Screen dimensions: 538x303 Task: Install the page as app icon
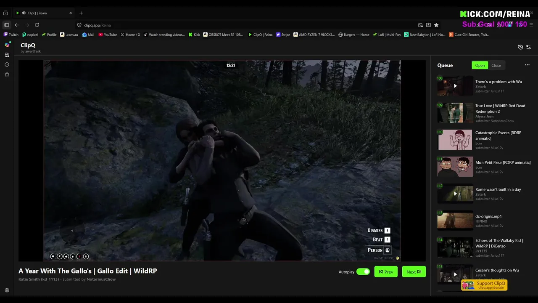coord(428,25)
